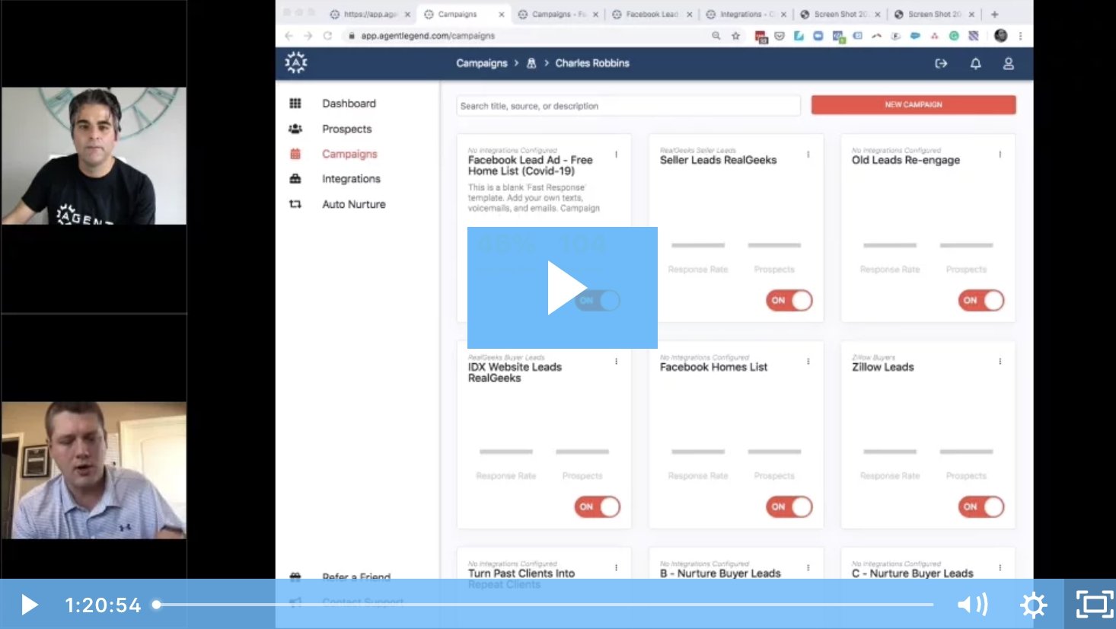Select Campaigns in sidebar
The height and width of the screenshot is (629, 1116).
click(349, 154)
